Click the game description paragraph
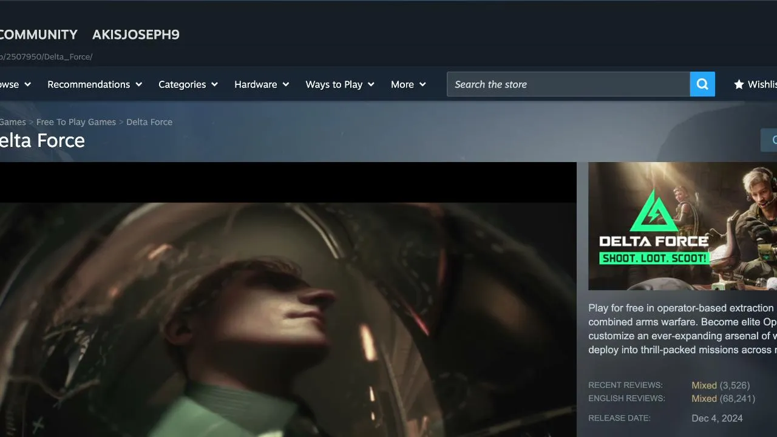Image resolution: width=777 pixels, height=437 pixels. pyautogui.click(x=682, y=329)
